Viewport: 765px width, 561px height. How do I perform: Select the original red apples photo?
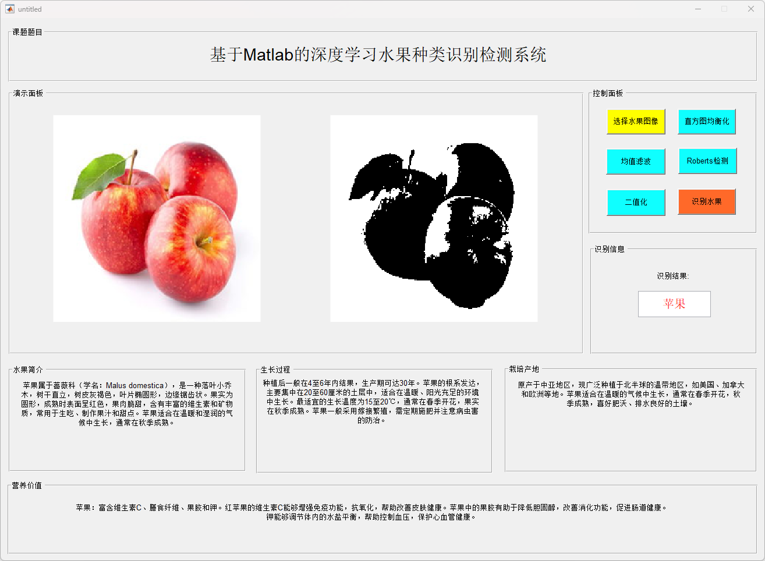(x=157, y=218)
